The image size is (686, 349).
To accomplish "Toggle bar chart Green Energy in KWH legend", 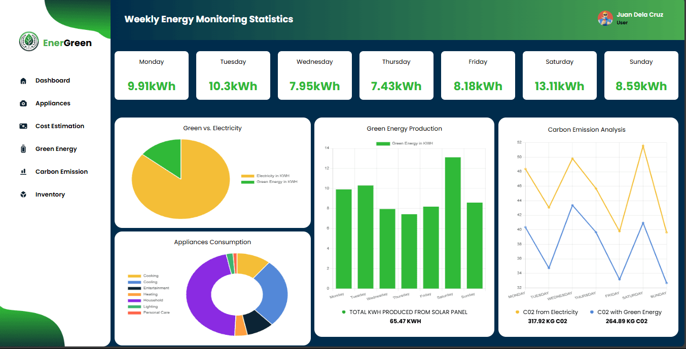I will coord(383,144).
